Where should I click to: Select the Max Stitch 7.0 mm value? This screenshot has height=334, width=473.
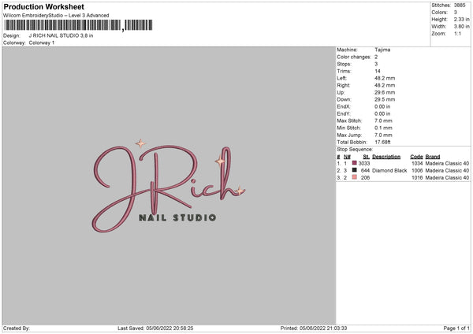[x=383, y=121]
